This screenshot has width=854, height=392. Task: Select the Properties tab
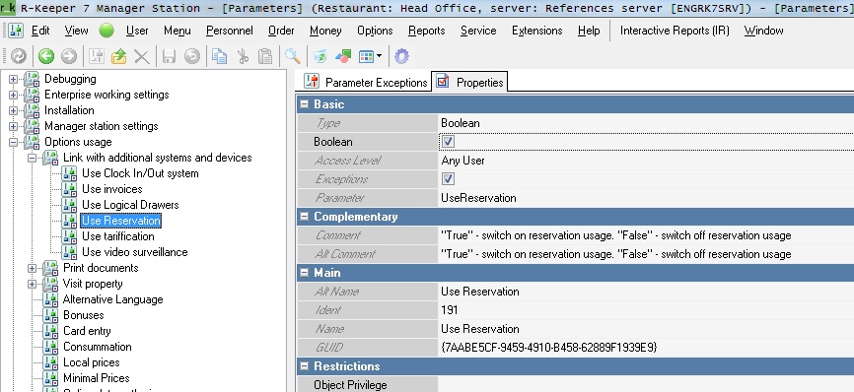pos(469,82)
